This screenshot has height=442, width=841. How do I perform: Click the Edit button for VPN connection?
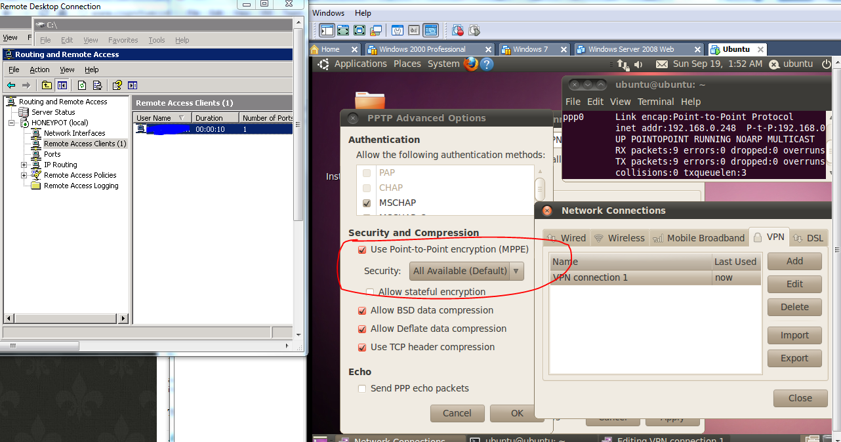point(794,284)
